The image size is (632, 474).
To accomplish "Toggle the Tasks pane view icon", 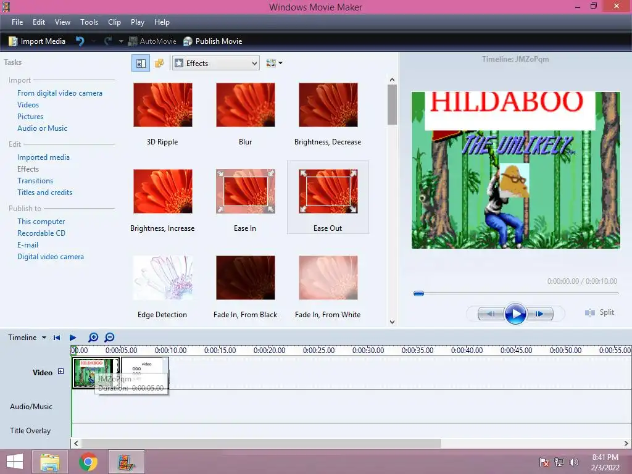I will coord(141,64).
